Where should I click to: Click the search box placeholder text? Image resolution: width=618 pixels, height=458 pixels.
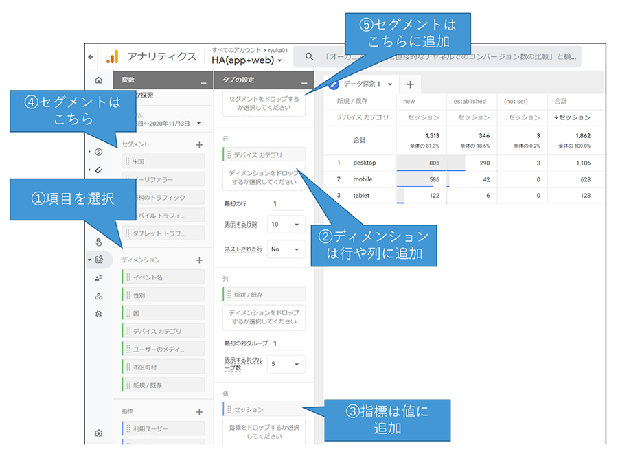[x=450, y=57]
